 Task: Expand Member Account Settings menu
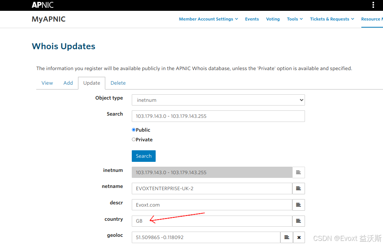(208, 19)
